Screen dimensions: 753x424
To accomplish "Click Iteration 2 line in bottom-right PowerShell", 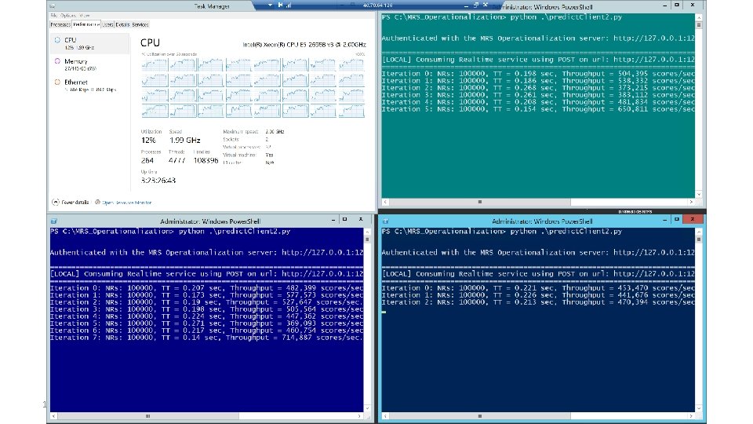I will (538, 302).
